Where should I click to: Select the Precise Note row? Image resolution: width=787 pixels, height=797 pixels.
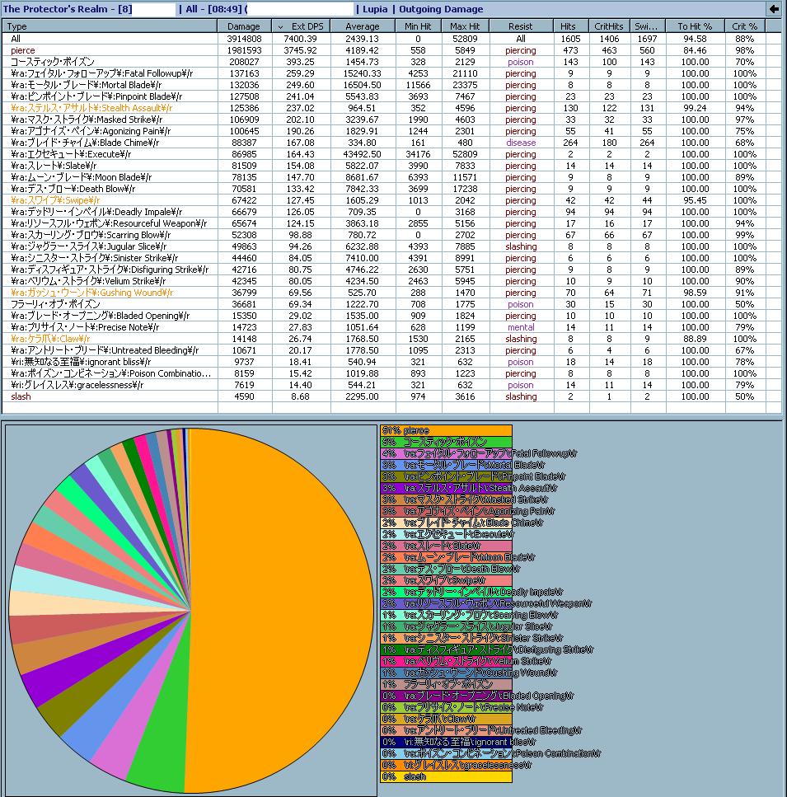pyautogui.click(x=391, y=327)
